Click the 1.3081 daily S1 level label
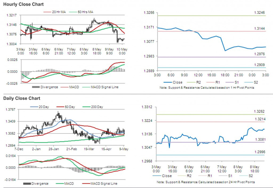The image size is (273, 188). coord(259,140)
